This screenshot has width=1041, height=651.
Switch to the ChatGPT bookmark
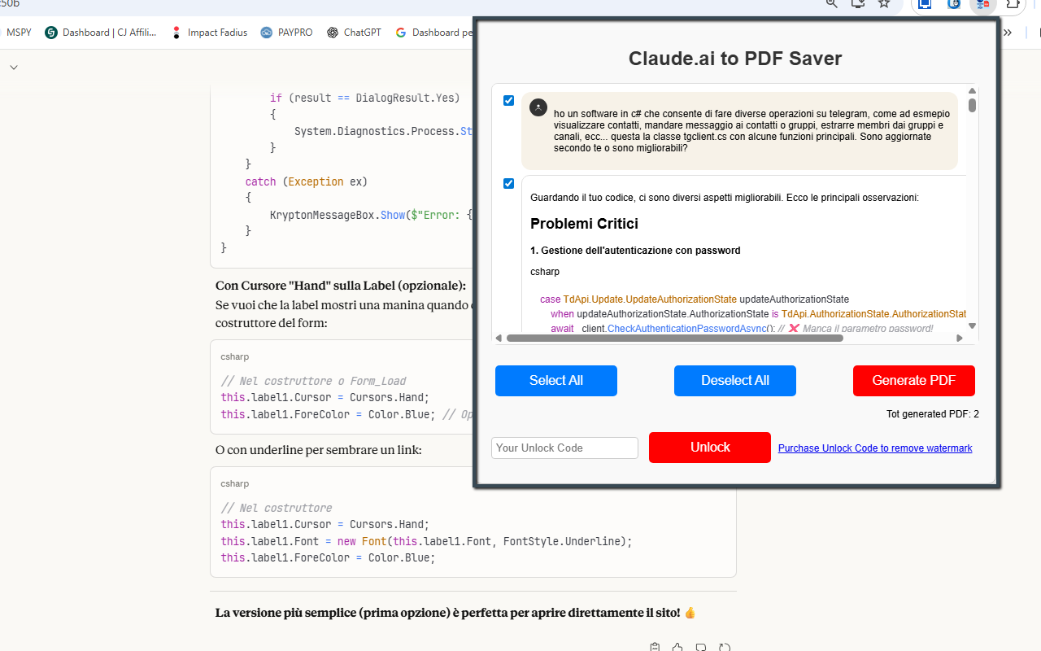[x=354, y=33]
